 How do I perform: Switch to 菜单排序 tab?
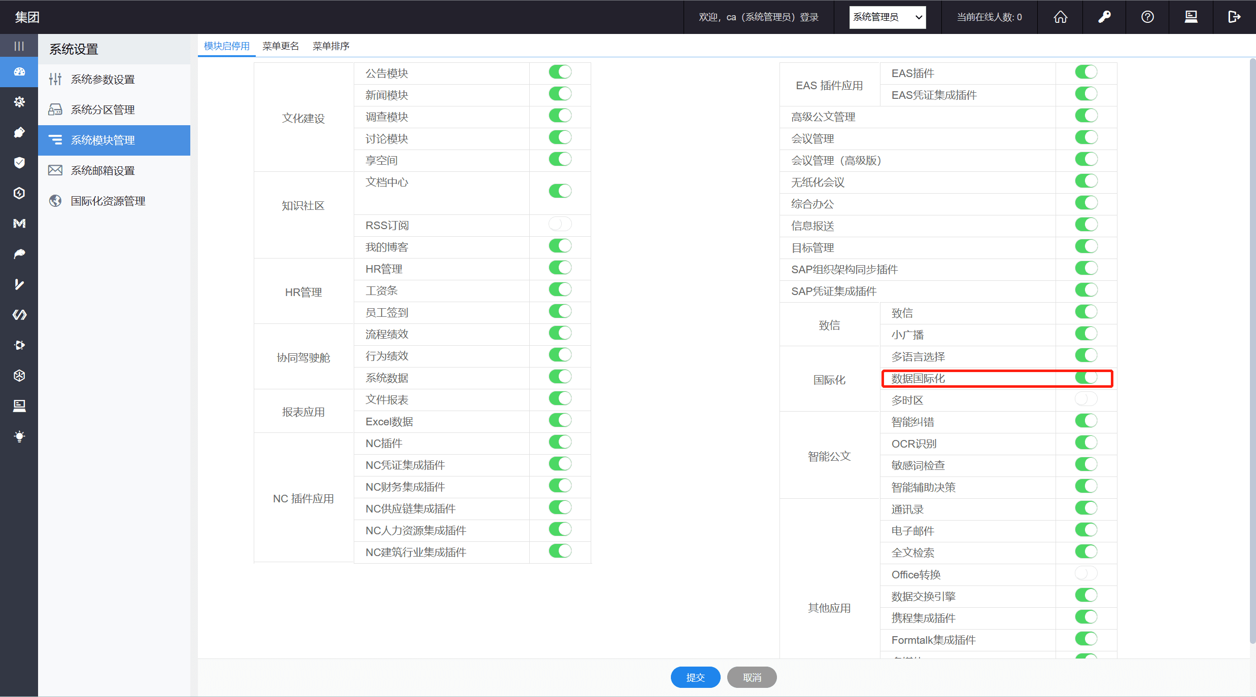(x=331, y=46)
